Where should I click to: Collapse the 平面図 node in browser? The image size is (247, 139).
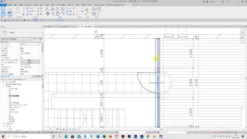tap(4, 86)
